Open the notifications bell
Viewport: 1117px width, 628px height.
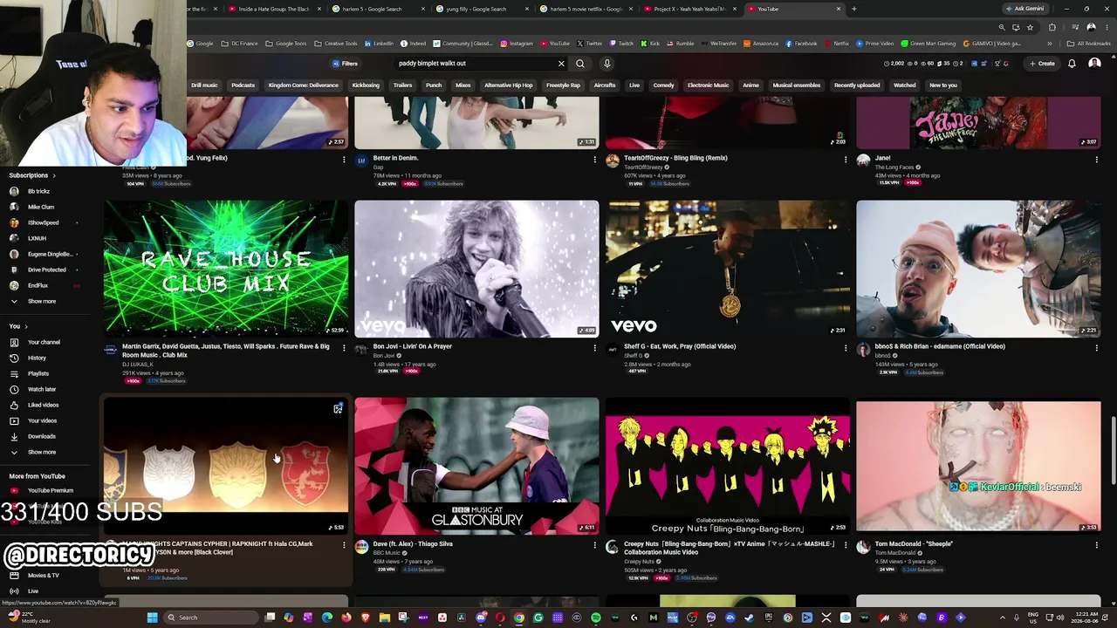(1072, 64)
